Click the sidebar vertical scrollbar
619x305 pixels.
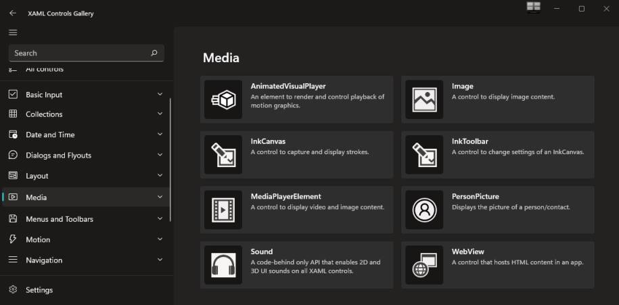coord(170,160)
